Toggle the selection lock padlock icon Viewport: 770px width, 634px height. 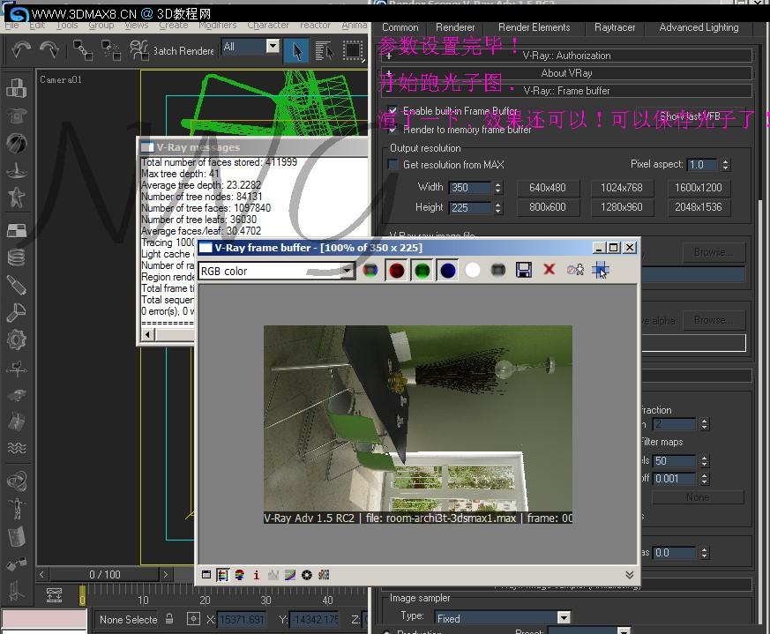(169, 619)
